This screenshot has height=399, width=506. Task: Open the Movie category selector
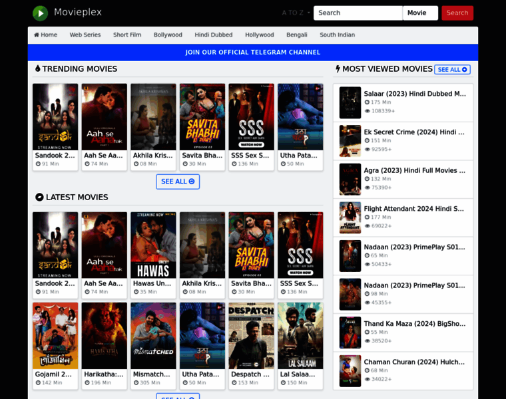(420, 13)
